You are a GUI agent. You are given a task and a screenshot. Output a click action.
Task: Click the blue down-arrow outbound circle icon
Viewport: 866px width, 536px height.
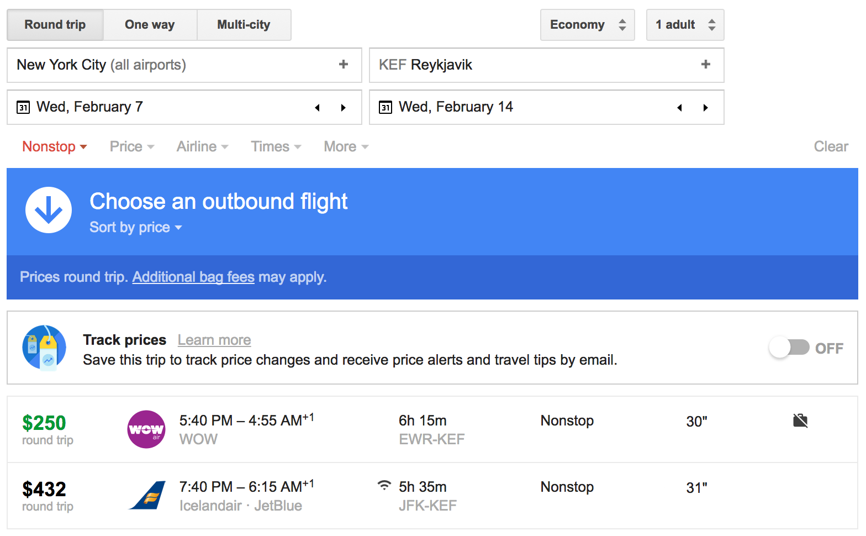click(x=49, y=210)
